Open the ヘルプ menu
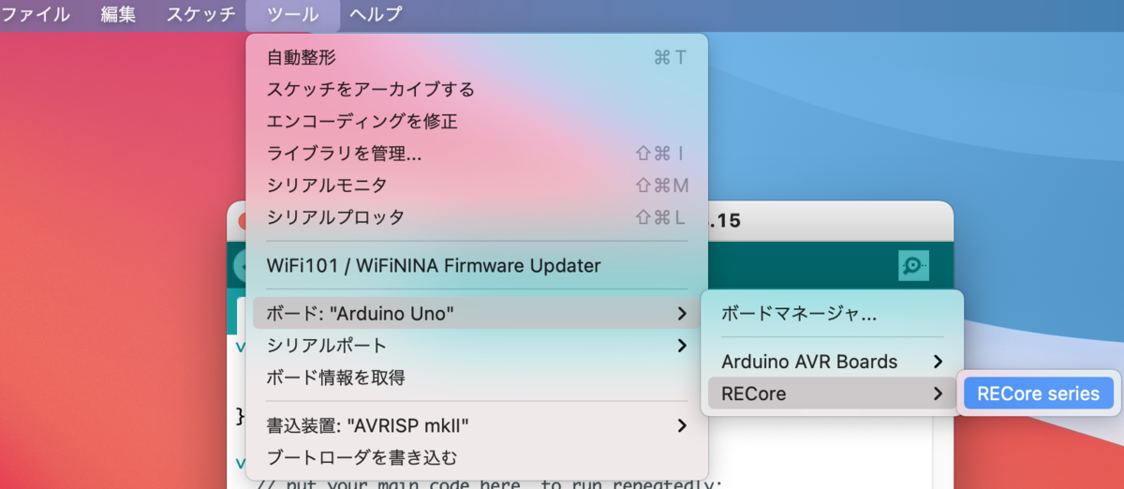This screenshot has width=1124, height=489. point(376,14)
